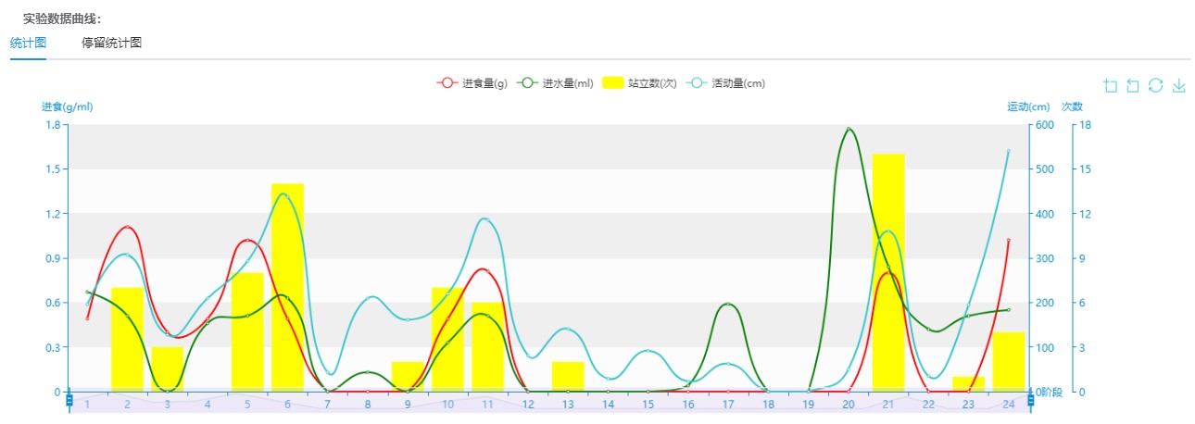Click the left data zoom slider handle
Image resolution: width=1195 pixels, height=424 pixels.
coord(69,400)
